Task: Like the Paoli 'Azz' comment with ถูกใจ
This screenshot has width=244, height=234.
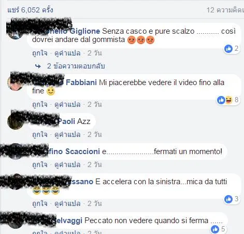Action: click(40, 134)
